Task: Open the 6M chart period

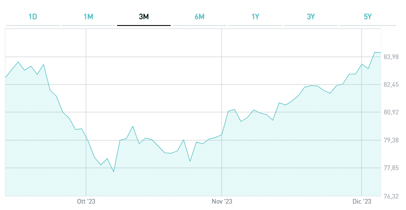Action: click(199, 17)
